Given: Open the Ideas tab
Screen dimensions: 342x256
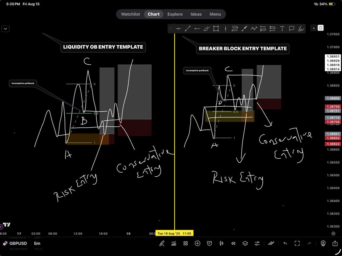Looking at the screenshot, I should point(196,14).
